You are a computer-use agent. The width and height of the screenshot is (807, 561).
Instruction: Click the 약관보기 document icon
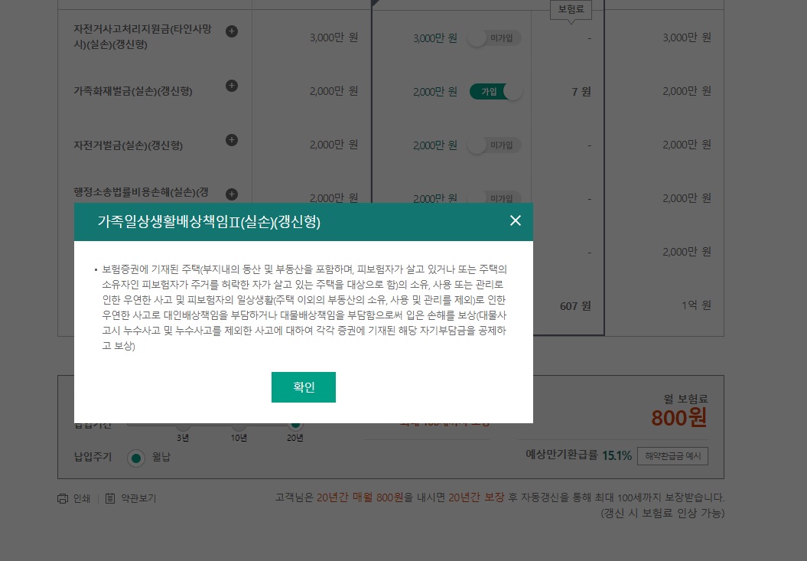click(110, 499)
